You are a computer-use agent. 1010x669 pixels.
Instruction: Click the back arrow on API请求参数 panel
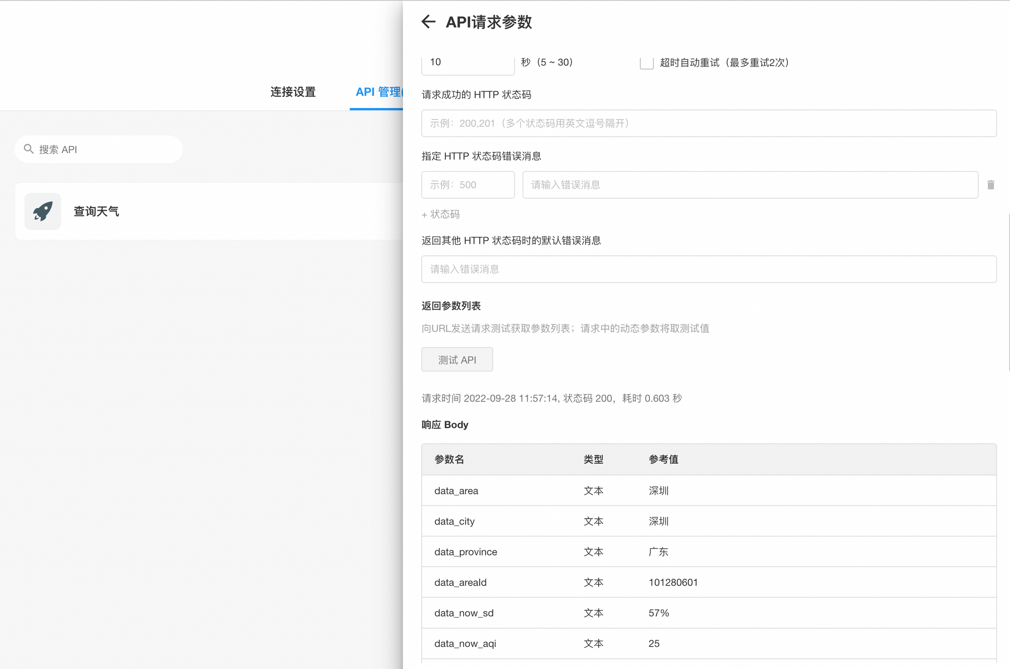click(429, 22)
